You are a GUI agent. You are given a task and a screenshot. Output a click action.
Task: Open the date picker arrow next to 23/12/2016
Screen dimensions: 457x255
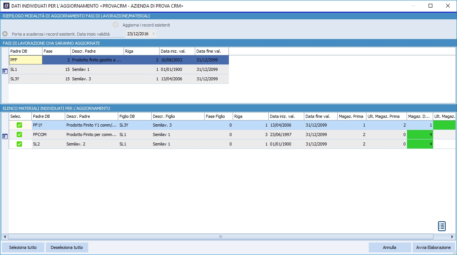(153, 34)
